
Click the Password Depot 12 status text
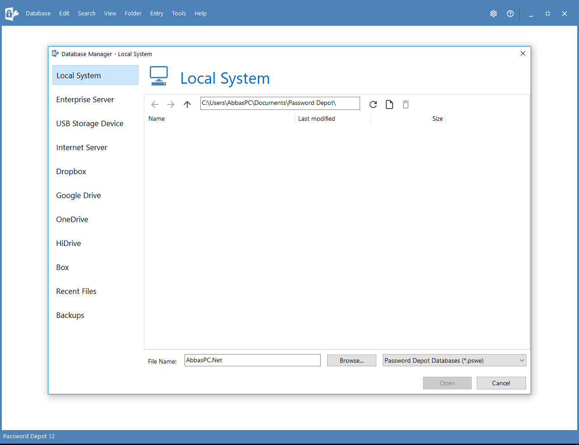29,436
